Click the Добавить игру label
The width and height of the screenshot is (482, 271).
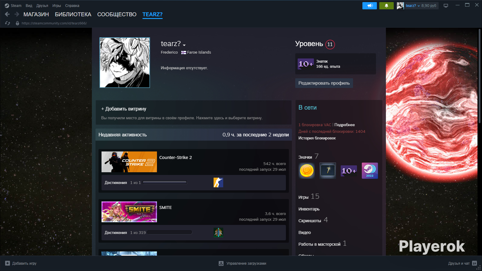pyautogui.click(x=24, y=263)
